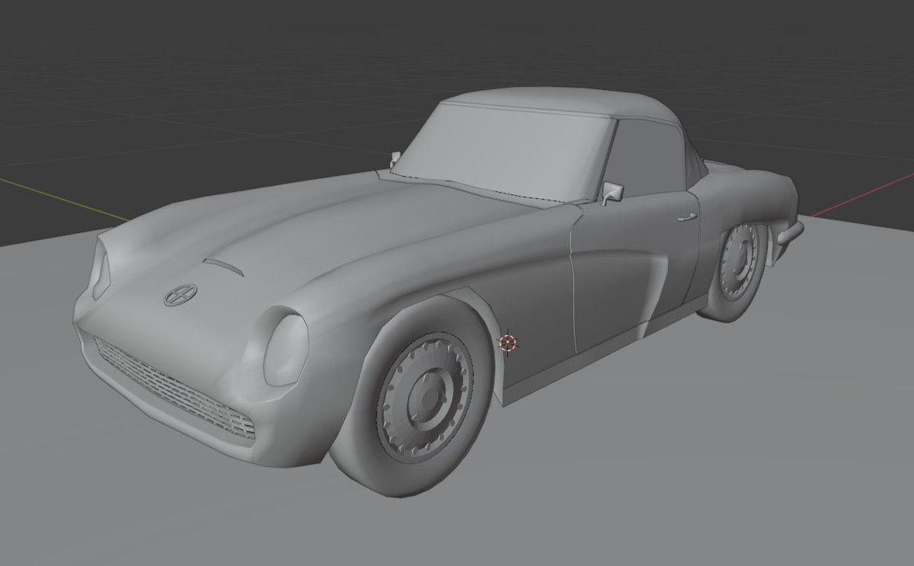The height and width of the screenshot is (566, 914).
Task: Click the front grille mesh
Action: tap(175, 391)
